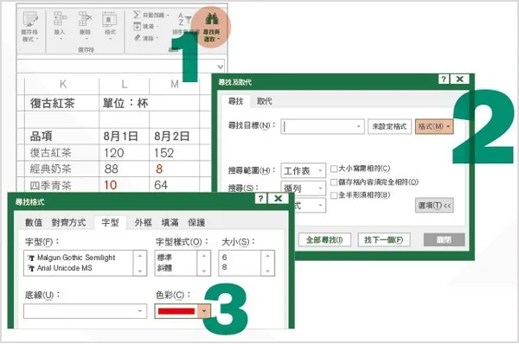Switch to the 取代 tab
Image resolution: width=519 pixels, height=344 pixels.
click(x=264, y=101)
